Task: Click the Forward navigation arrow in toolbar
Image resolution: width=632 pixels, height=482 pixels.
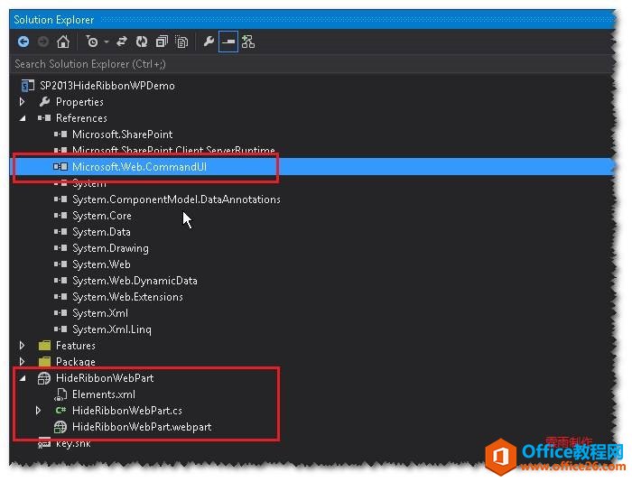Action: tap(43, 42)
